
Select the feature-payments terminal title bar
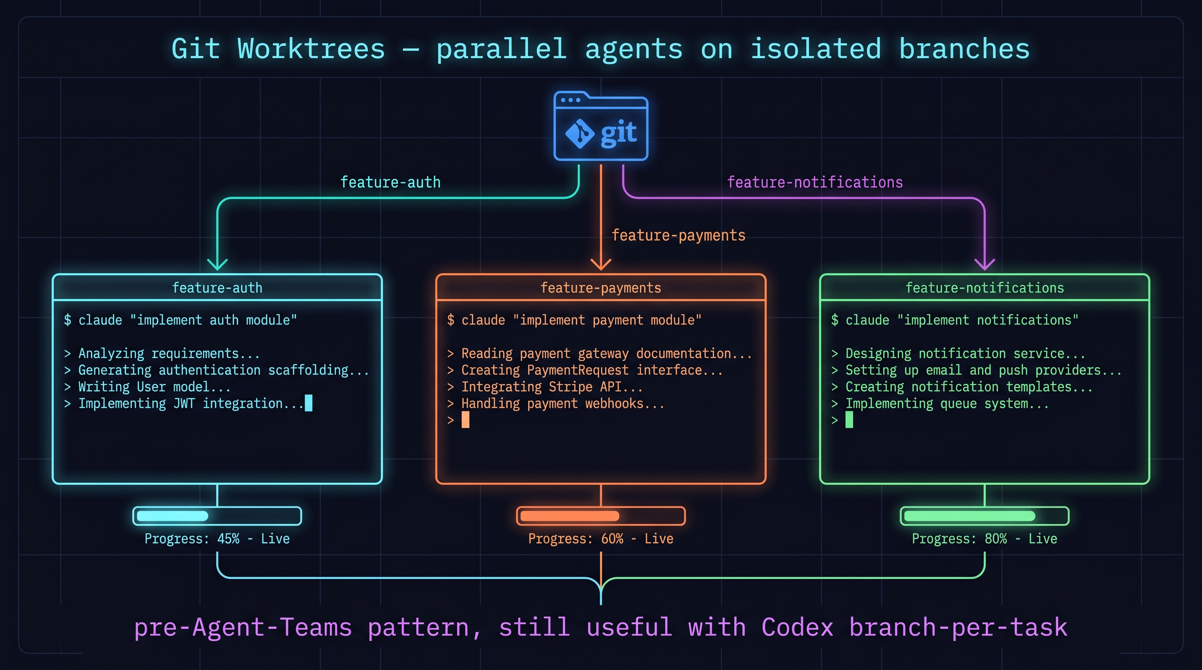click(x=601, y=288)
